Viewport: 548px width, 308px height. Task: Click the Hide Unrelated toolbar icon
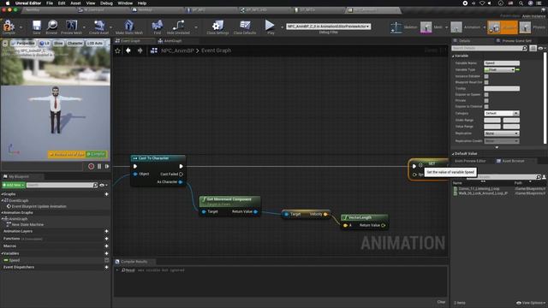point(178,26)
